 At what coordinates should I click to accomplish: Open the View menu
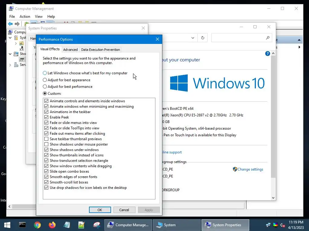pos(39,17)
